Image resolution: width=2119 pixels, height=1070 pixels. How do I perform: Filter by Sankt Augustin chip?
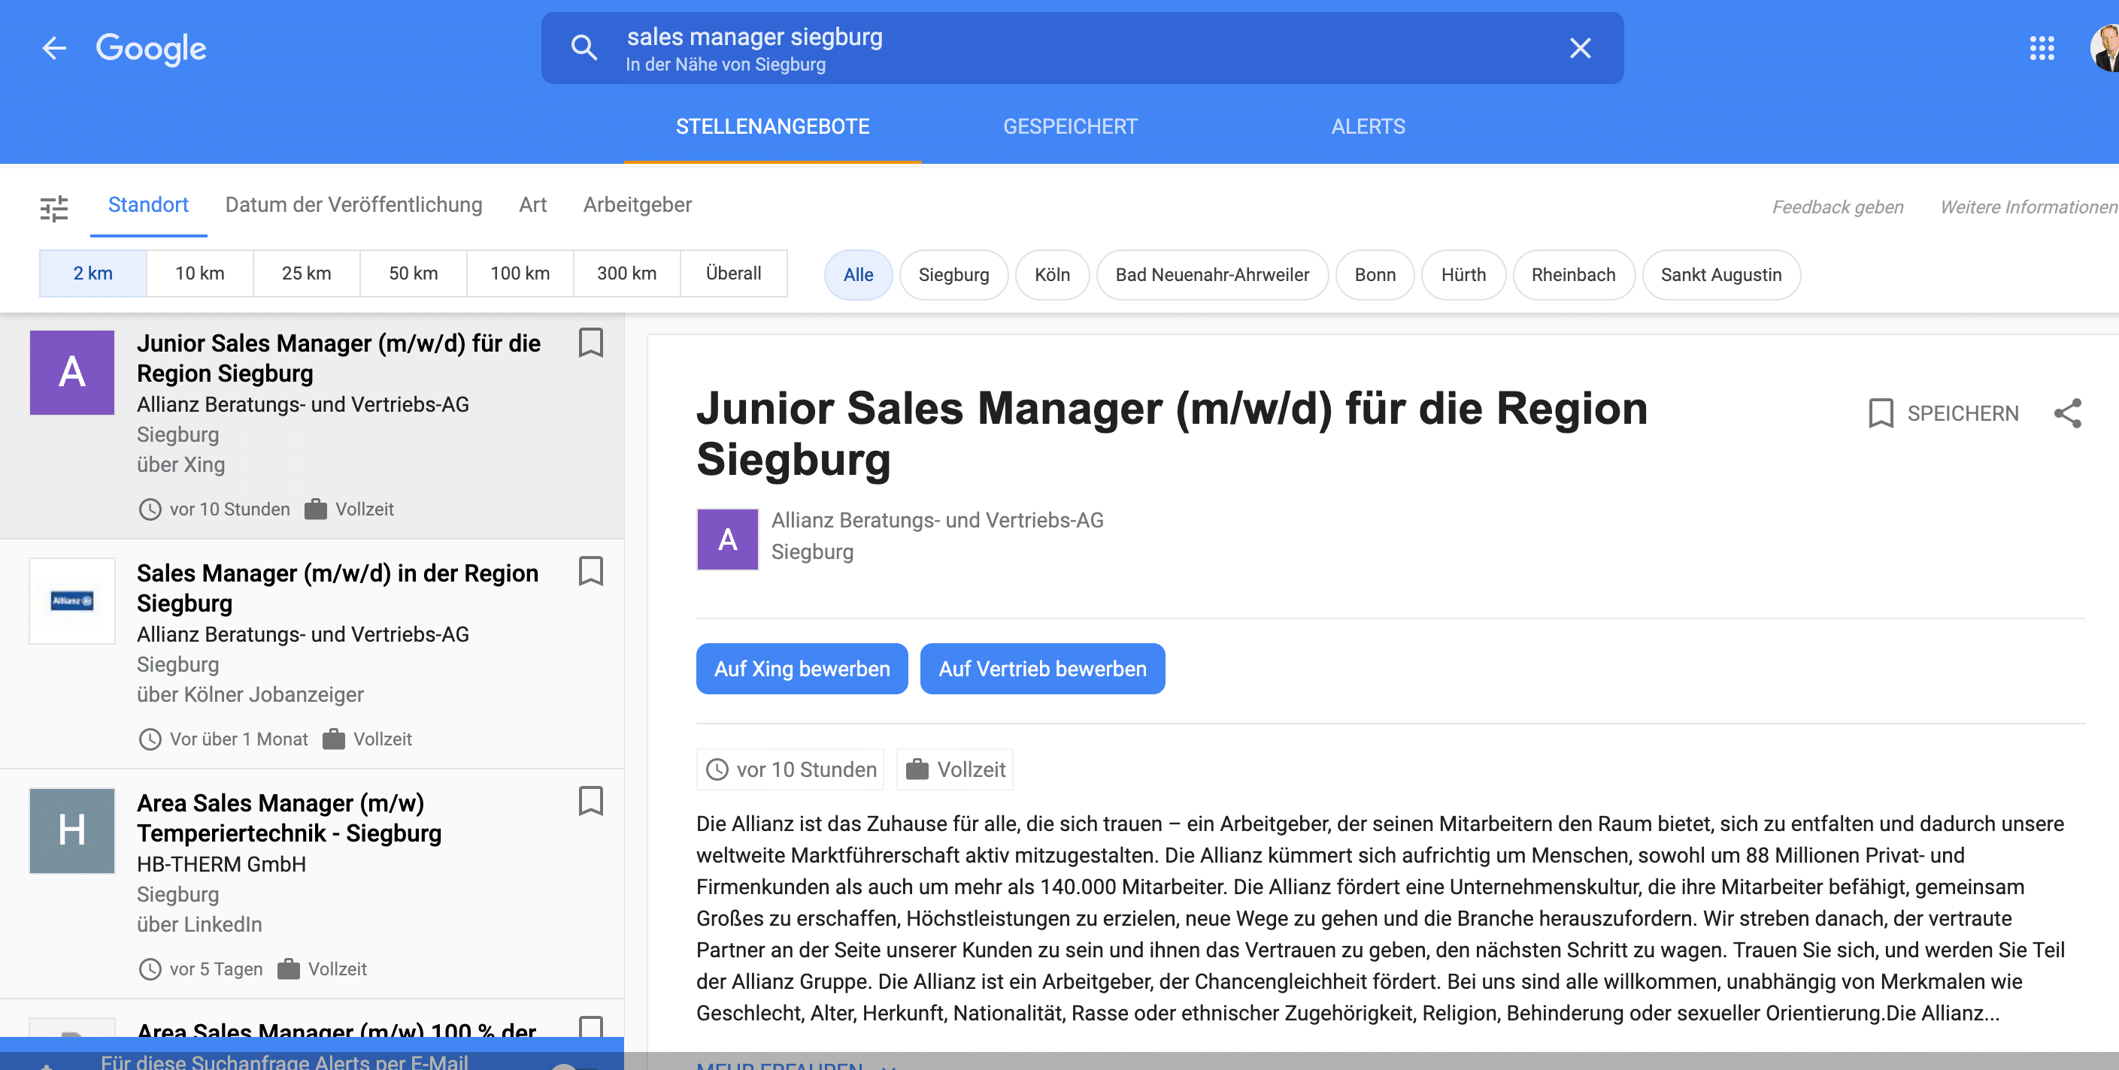pyautogui.click(x=1721, y=274)
